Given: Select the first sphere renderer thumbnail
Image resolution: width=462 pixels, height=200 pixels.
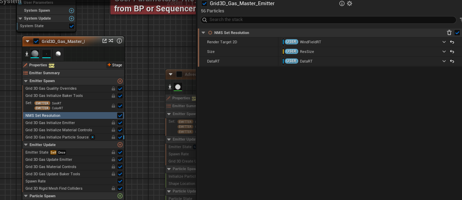Looking at the screenshot, I should click(35, 54).
